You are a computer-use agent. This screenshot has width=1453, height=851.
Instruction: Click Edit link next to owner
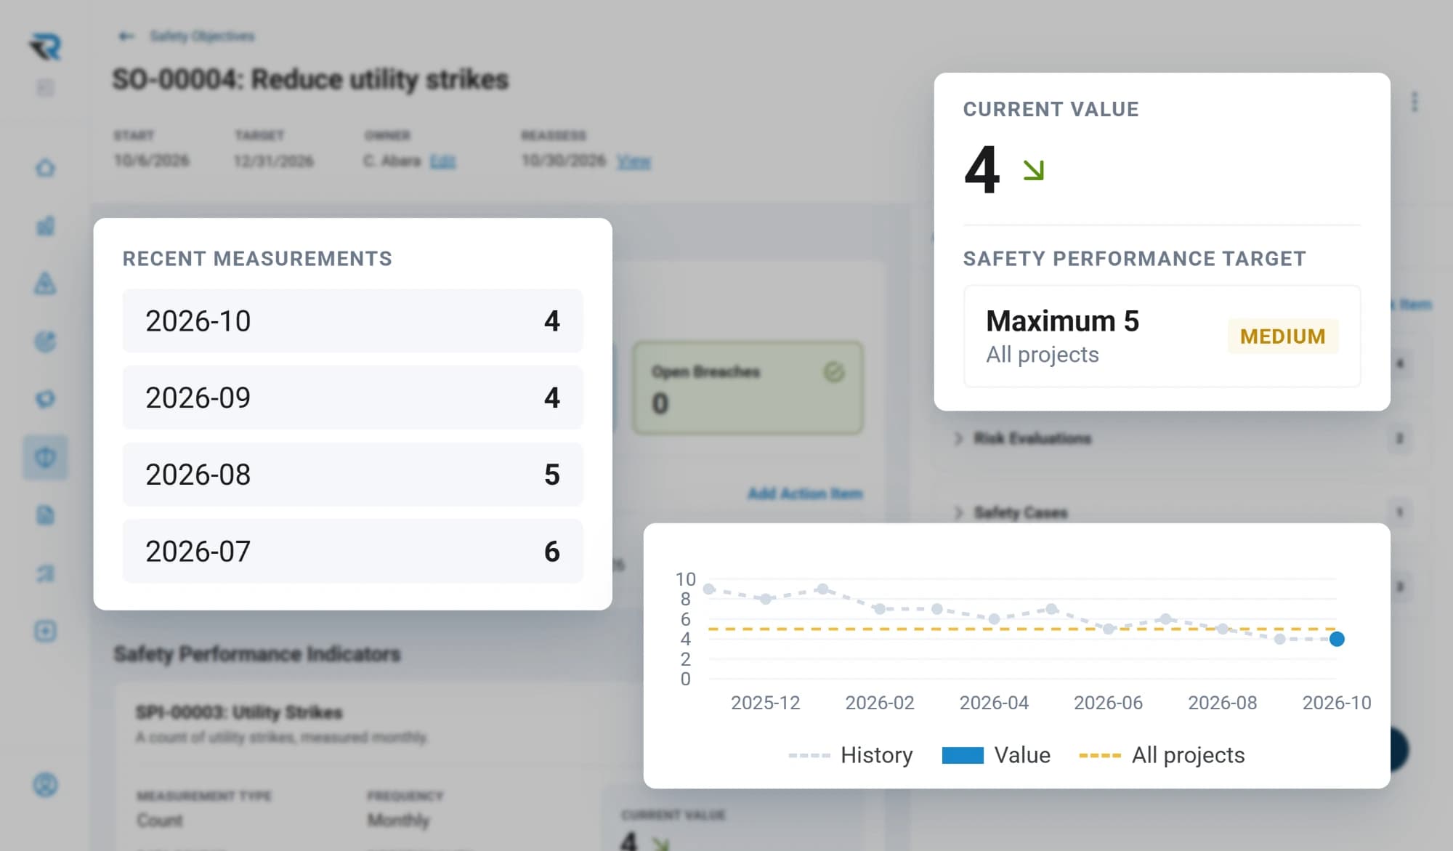pyautogui.click(x=442, y=161)
